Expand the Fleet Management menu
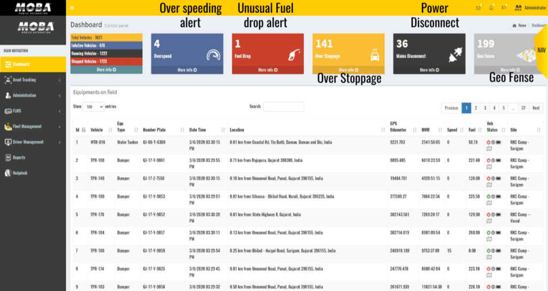 (x=32, y=127)
